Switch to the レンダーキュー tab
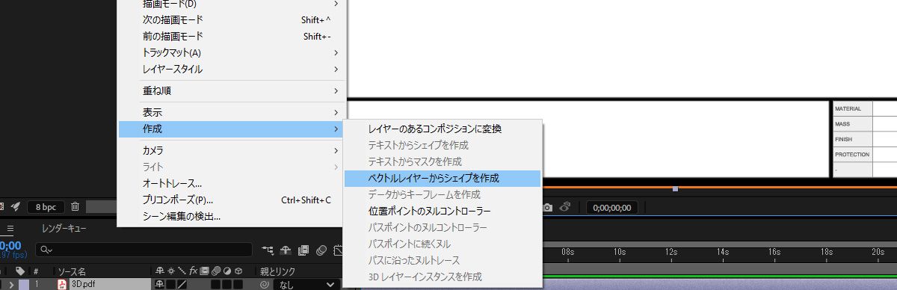Screen dimensions: 897x290 pyautogui.click(x=64, y=228)
